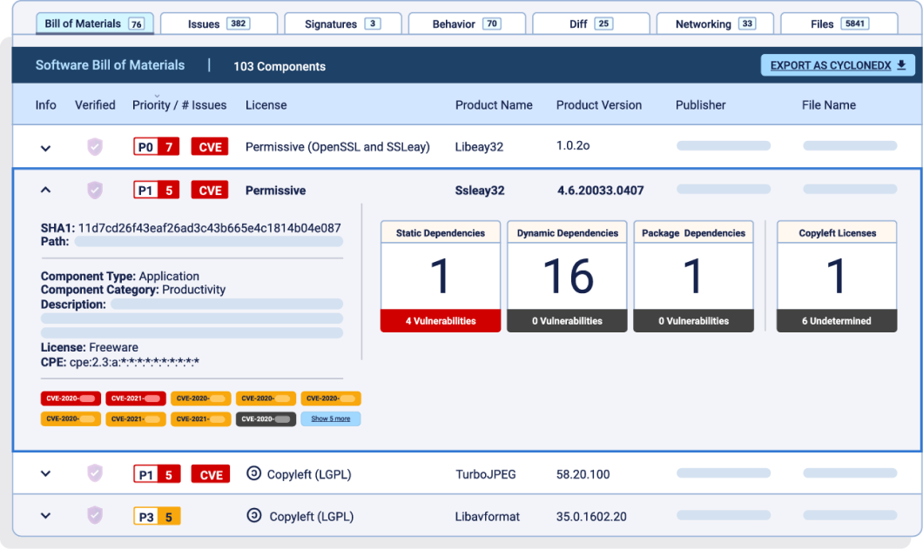Click verified shield icon for Ssleay32
This screenshot has width=923, height=549.
tap(95, 190)
